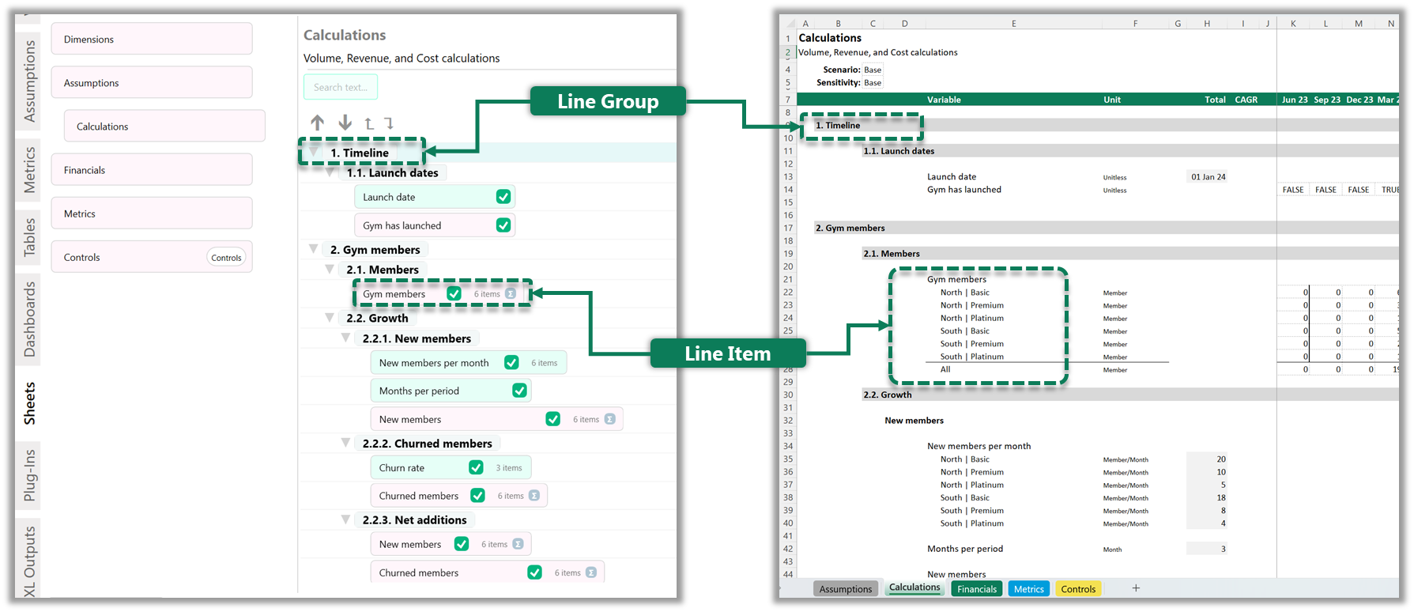Screen dimensions: 1414x612
Task: Click sigma icon on New members under 2.2.3
Action: click(x=518, y=544)
